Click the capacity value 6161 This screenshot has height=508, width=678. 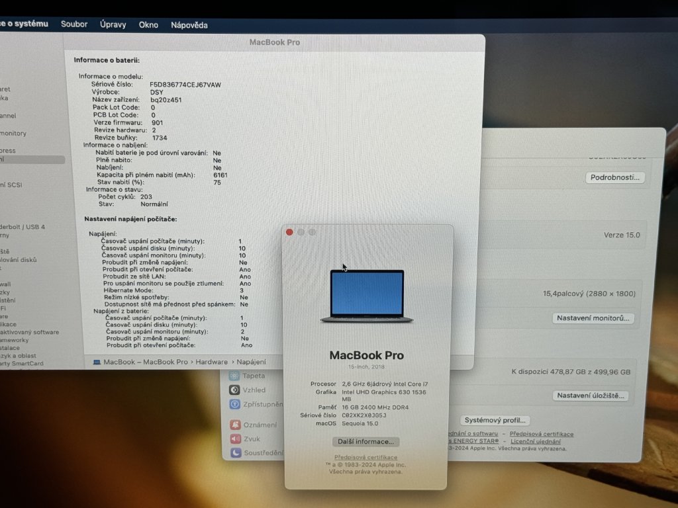220,175
